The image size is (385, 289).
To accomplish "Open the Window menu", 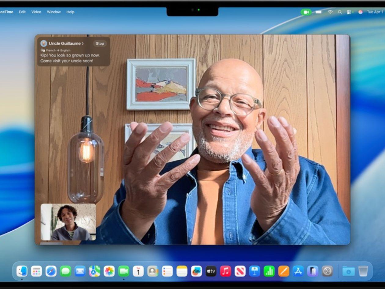I will 53,12.
